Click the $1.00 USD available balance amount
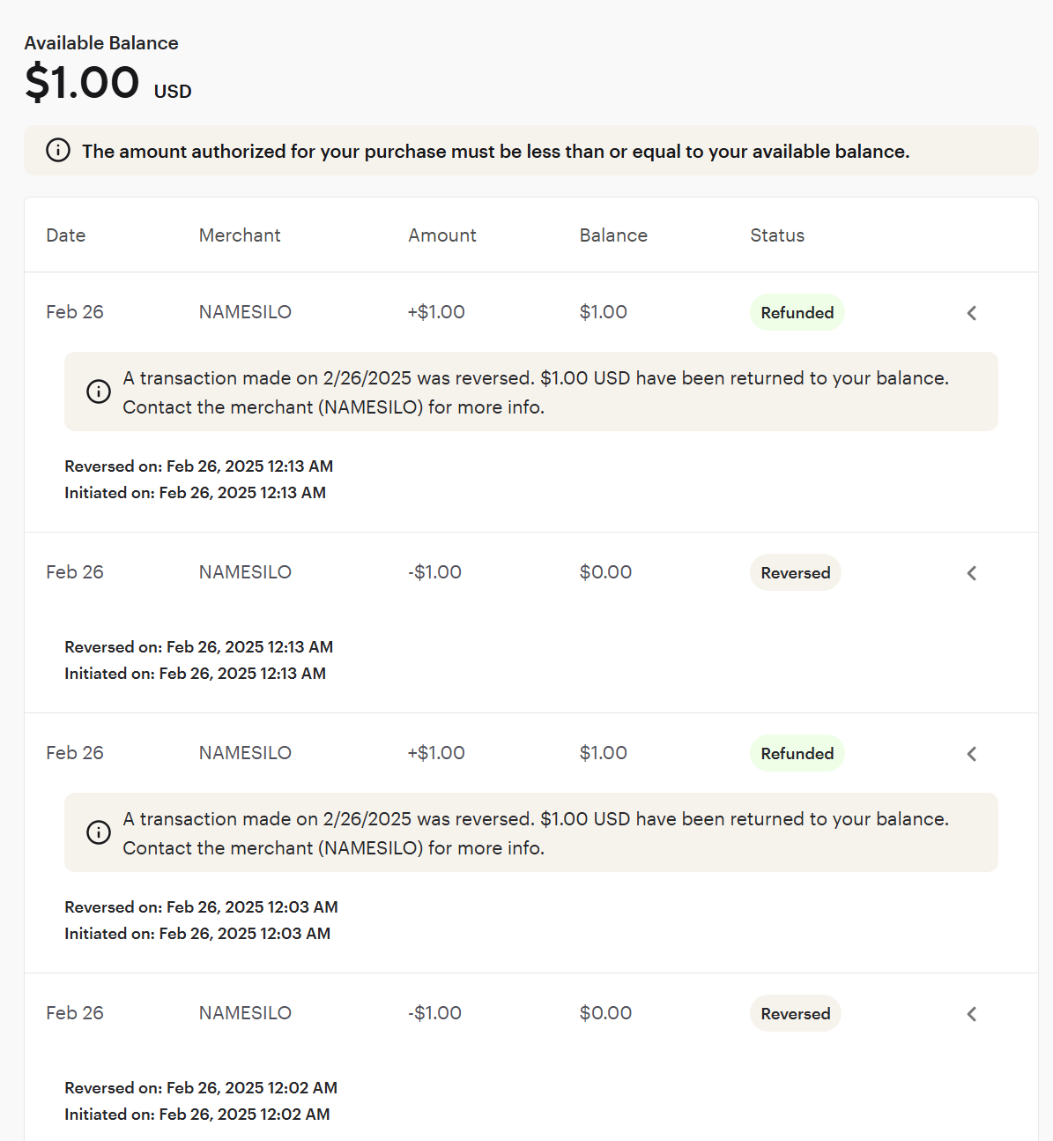Viewport: 1053px width, 1141px height. click(108, 83)
